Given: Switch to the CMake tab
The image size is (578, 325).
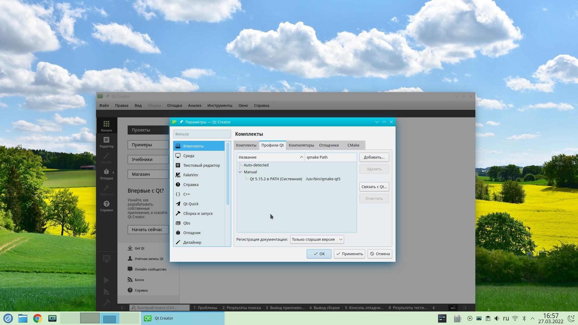Looking at the screenshot, I should click(x=353, y=145).
